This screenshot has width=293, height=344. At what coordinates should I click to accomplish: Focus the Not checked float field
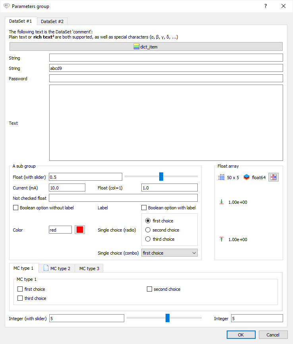(x=123, y=198)
